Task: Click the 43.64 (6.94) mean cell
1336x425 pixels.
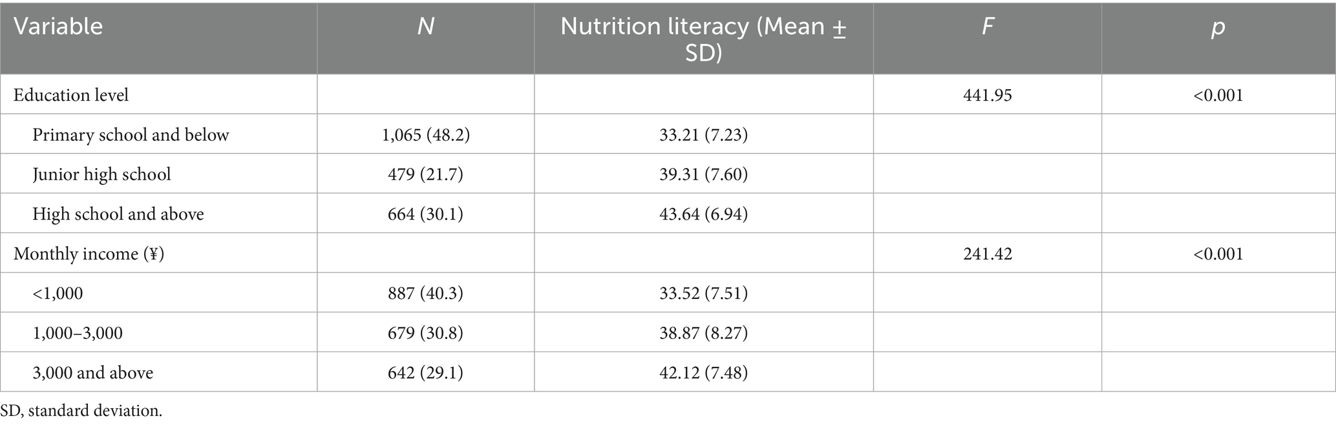Action: point(703,214)
